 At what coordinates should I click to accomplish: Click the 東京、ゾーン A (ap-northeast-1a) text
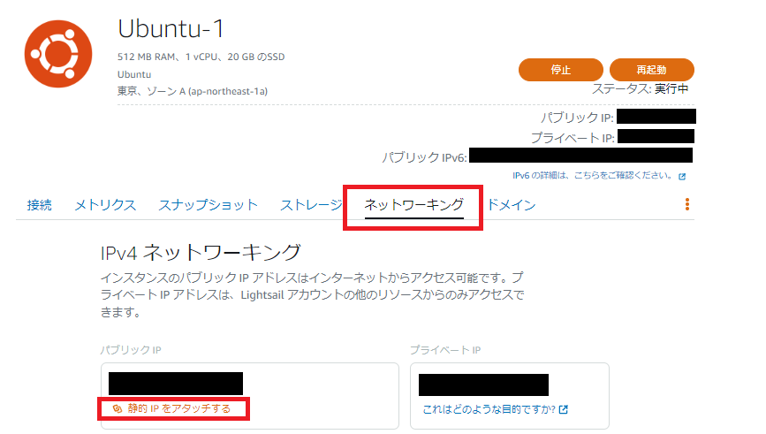[x=193, y=91]
